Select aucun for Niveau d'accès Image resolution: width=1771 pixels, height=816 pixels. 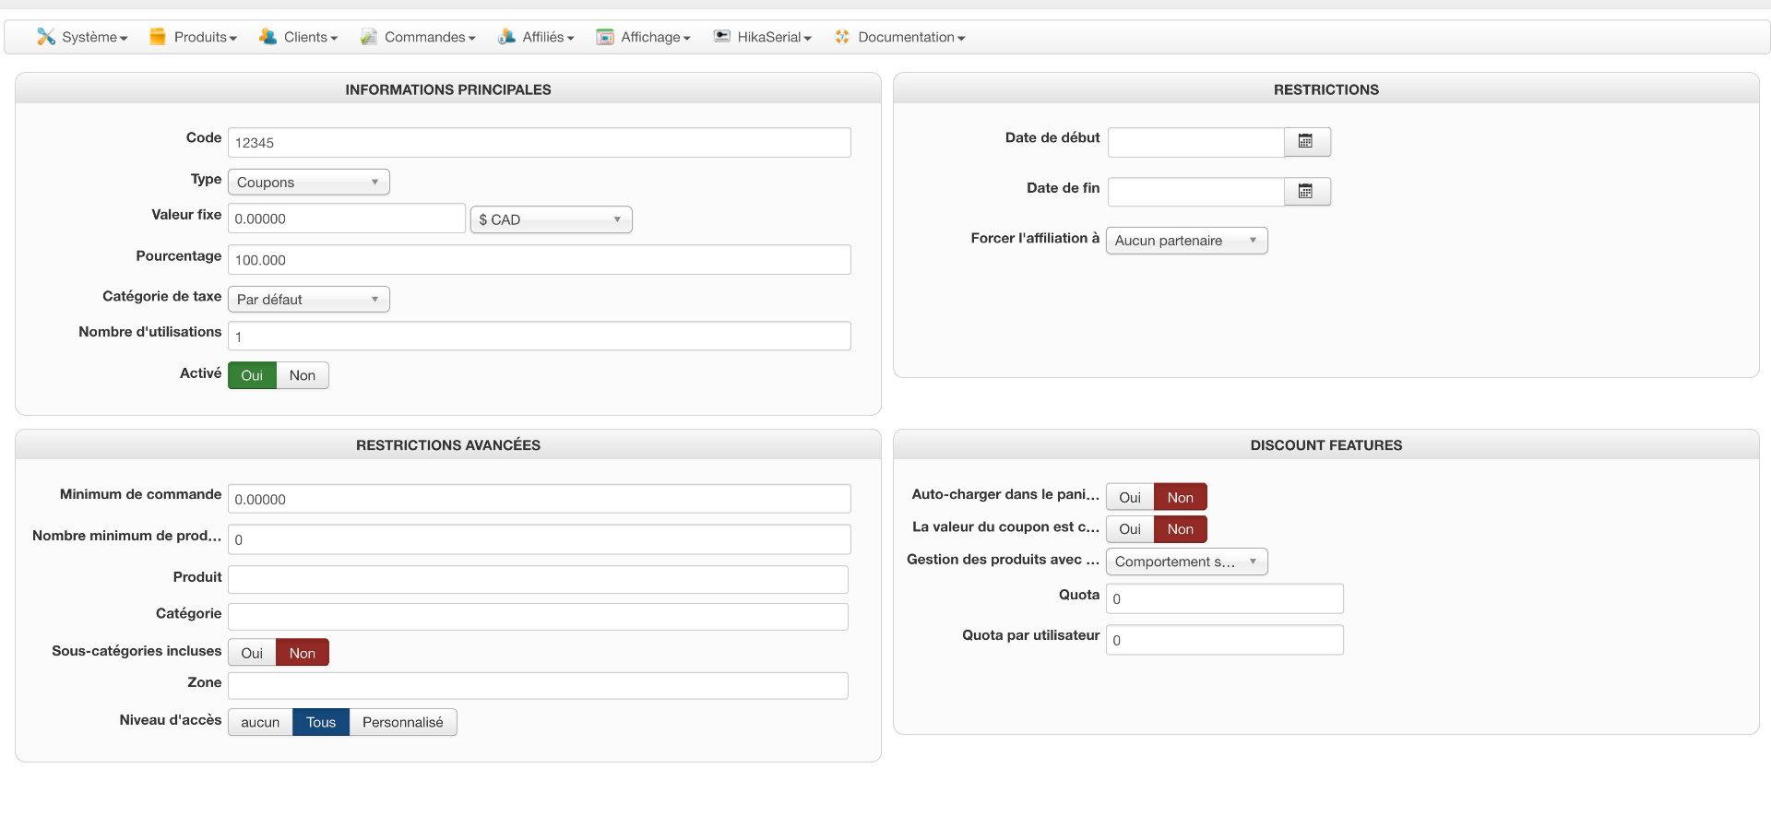click(x=260, y=722)
